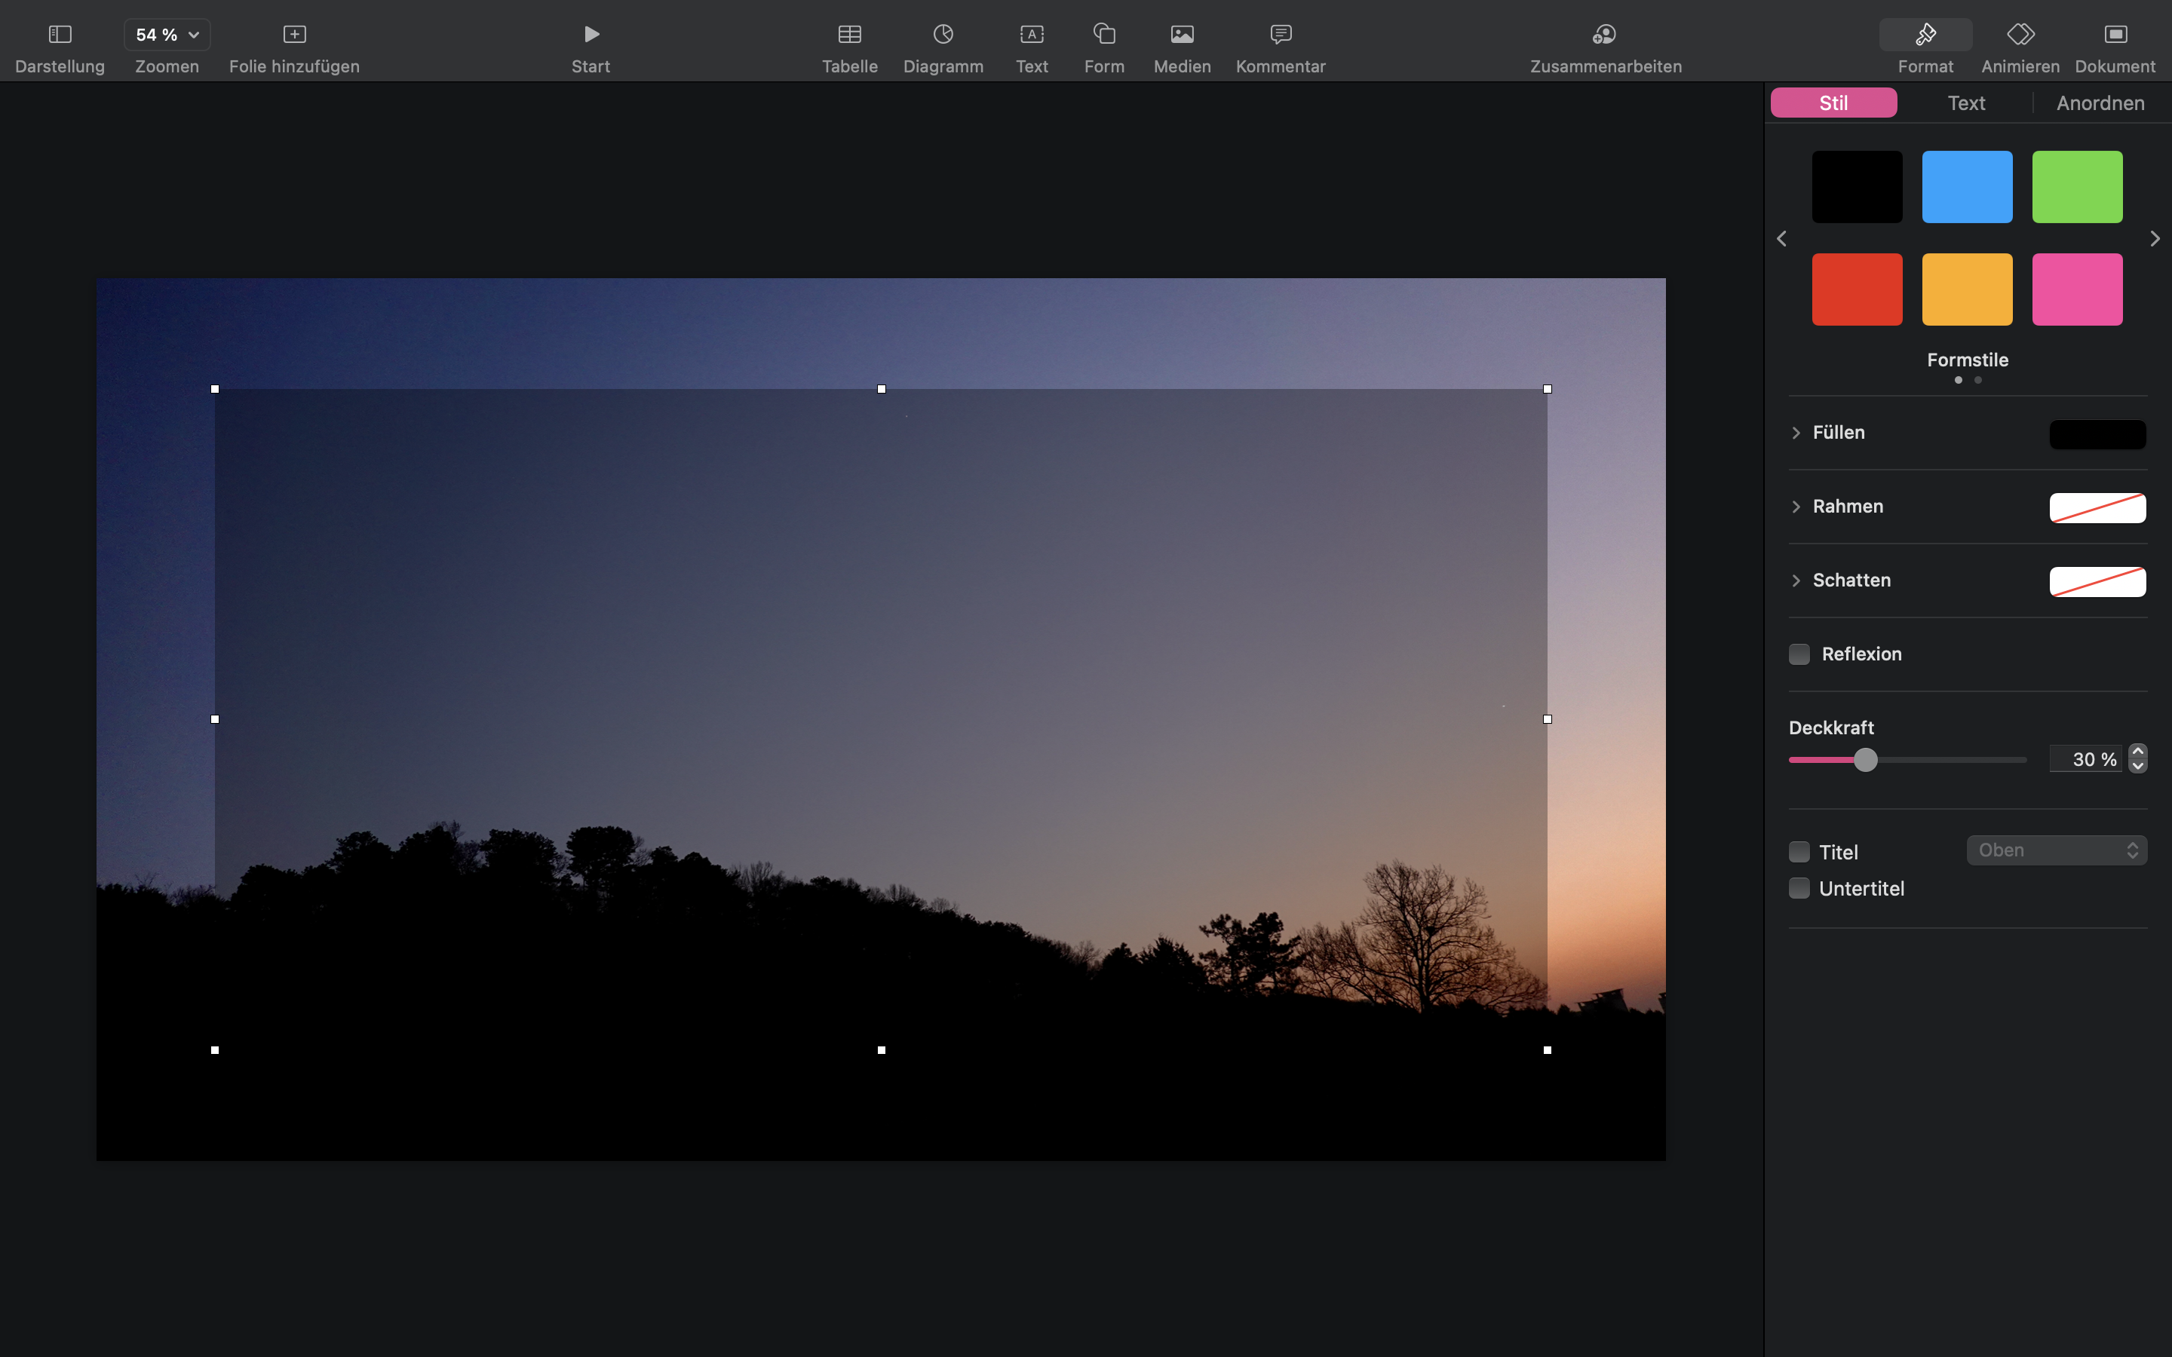Switch to the Text tab in inspector
Viewport: 2172px width, 1357px height.
1965,103
